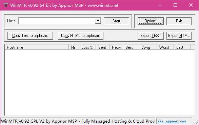Copy Text to clipboard
Screen dimensions: 199x125
[x=30, y=36]
